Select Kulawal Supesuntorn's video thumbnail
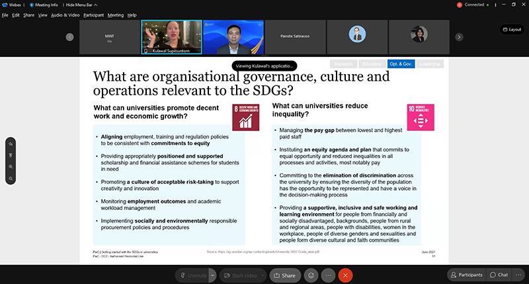 click(x=170, y=36)
